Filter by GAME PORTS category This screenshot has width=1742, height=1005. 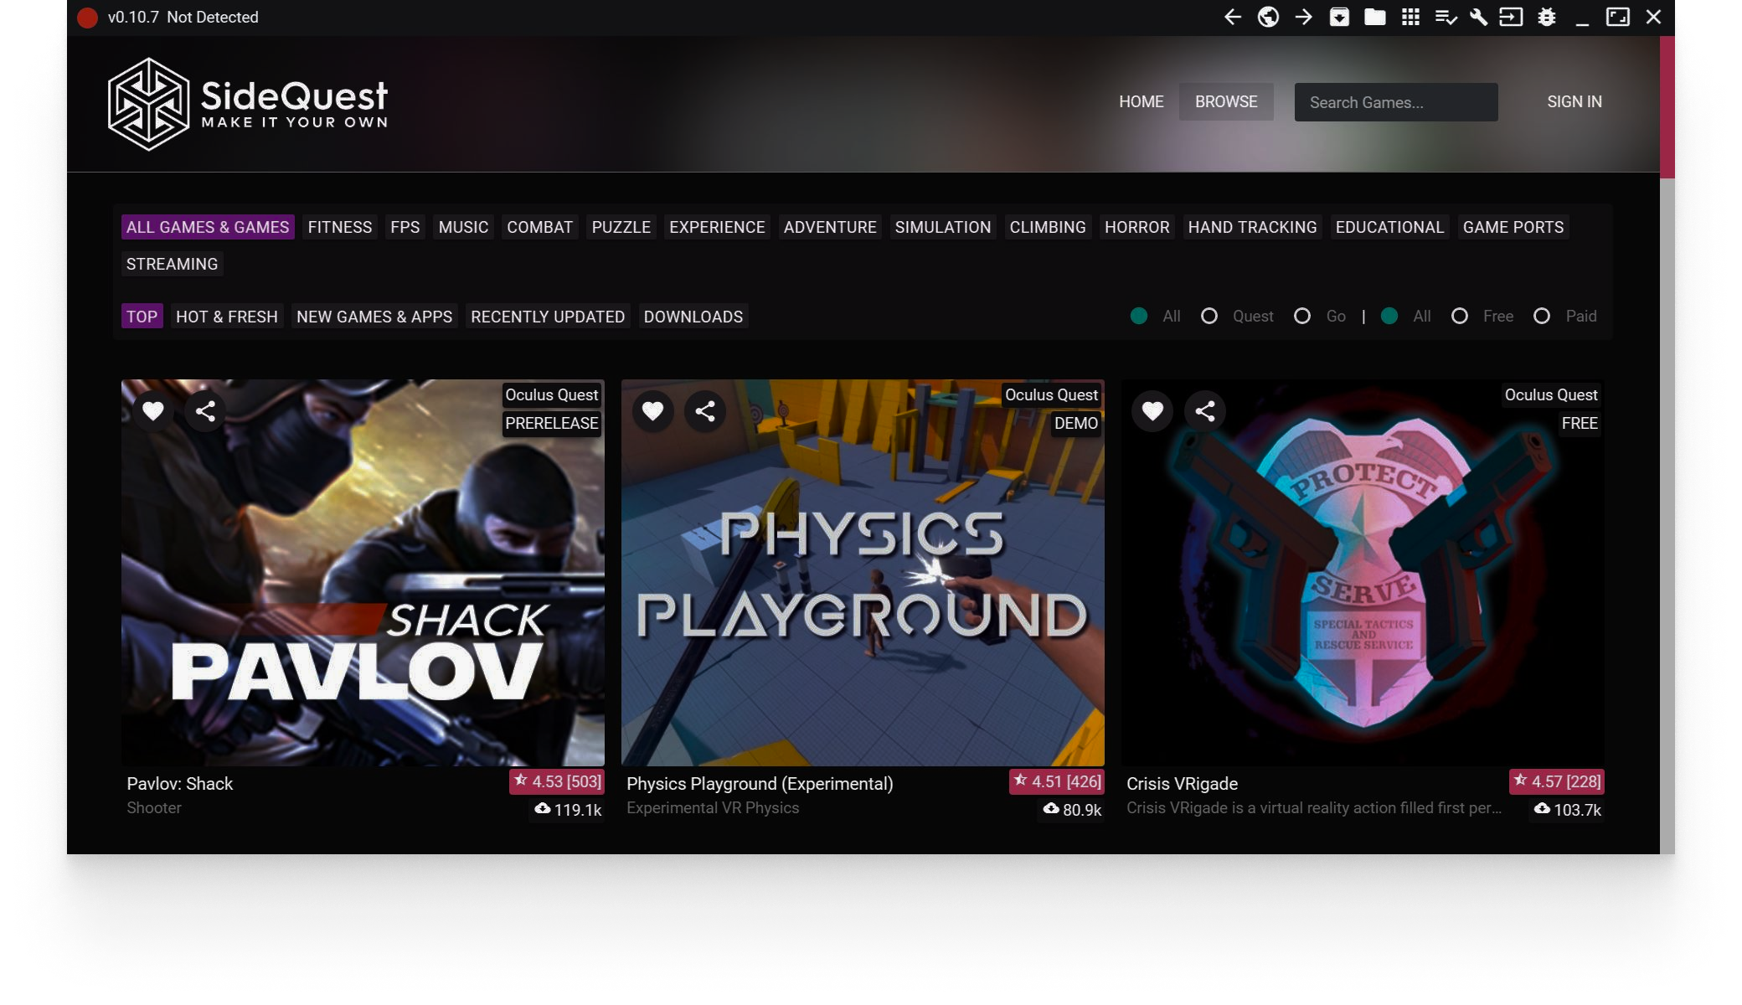tap(1513, 227)
